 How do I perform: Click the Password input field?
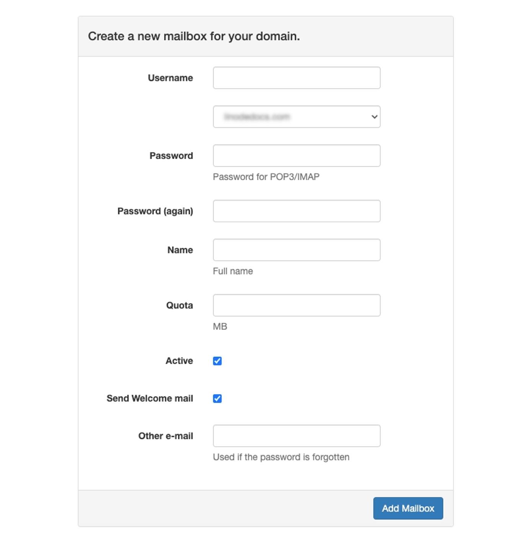click(296, 156)
